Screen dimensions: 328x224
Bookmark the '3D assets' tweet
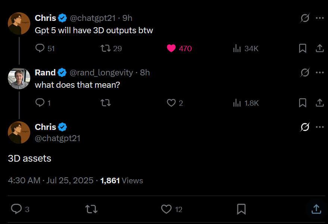click(x=241, y=209)
